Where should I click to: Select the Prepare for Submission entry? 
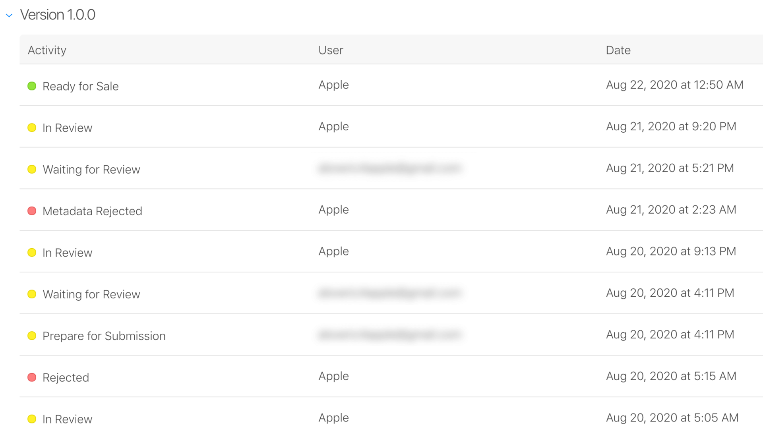click(x=104, y=336)
